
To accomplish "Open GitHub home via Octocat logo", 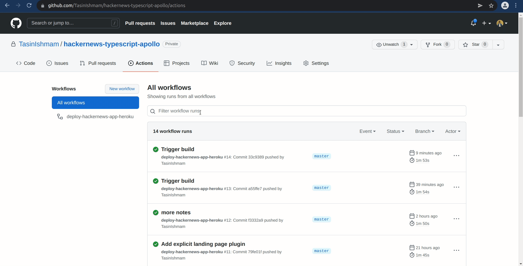I will point(16,23).
